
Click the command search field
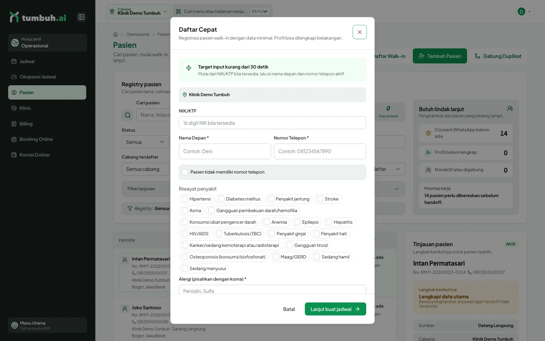pos(222,12)
